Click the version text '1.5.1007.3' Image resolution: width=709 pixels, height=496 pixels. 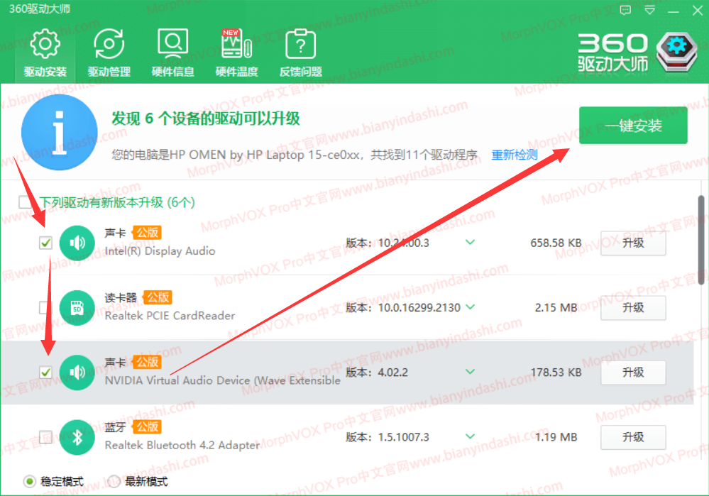tap(403, 437)
